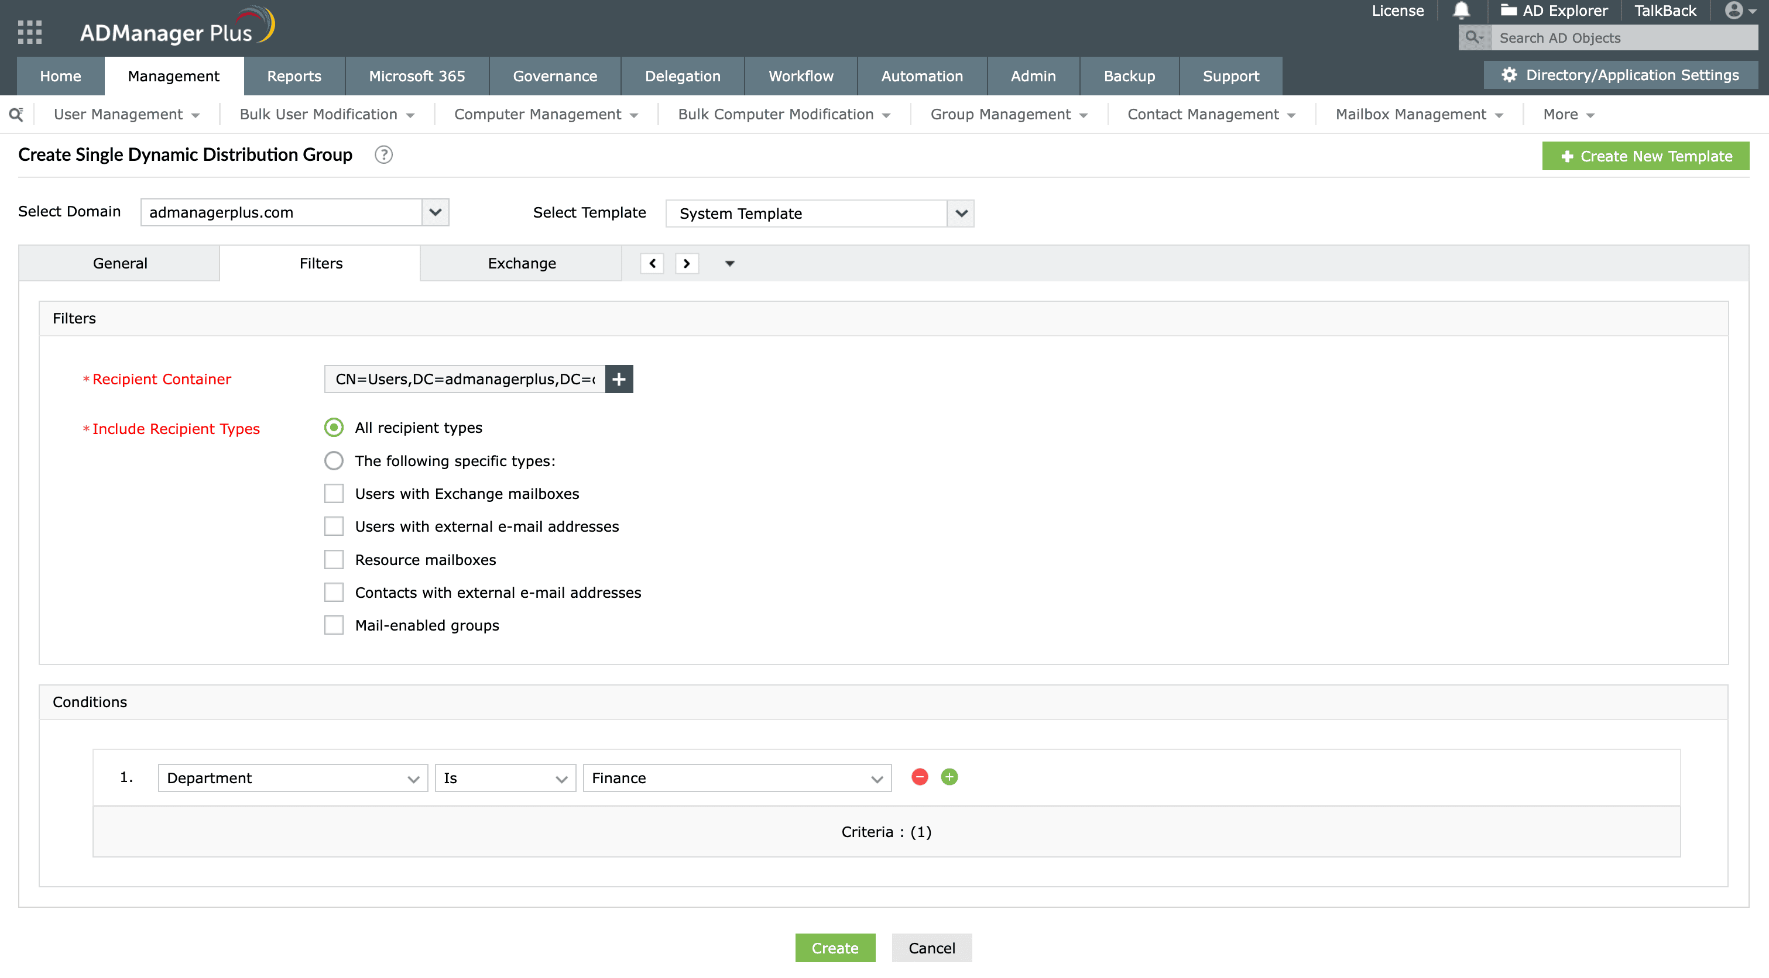Click the management menu search icon
The width and height of the screenshot is (1769, 978).
(16, 114)
